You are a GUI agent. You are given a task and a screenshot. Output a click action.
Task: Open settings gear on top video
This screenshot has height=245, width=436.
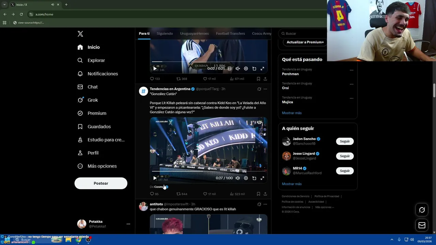(246, 68)
